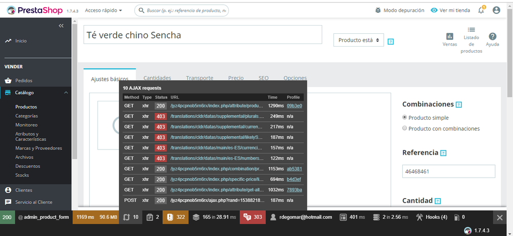
Task: Open Atributos y Características submenu item
Action: pyautogui.click(x=31, y=137)
